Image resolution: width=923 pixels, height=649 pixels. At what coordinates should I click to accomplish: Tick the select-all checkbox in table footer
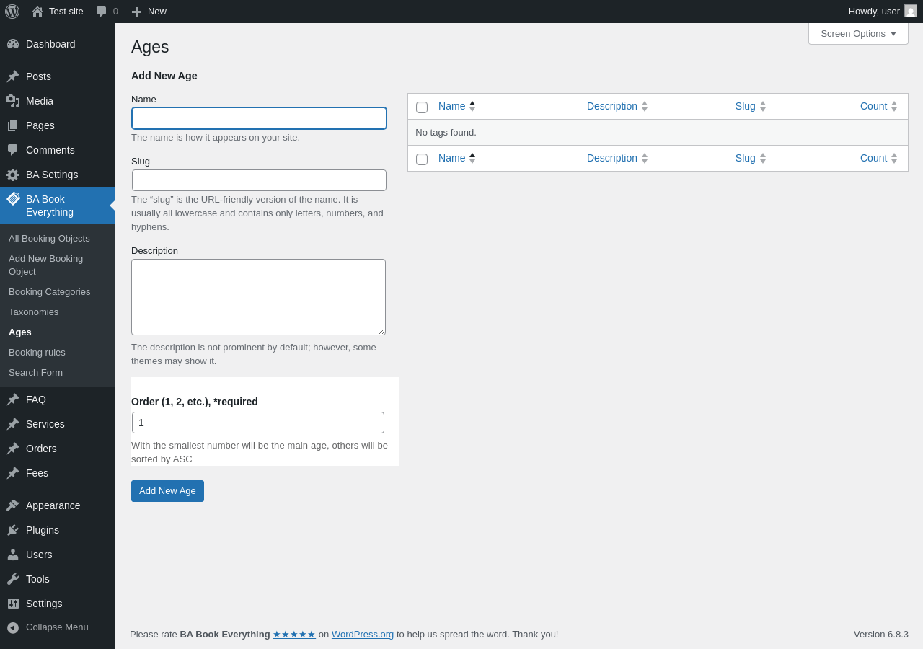click(422, 159)
